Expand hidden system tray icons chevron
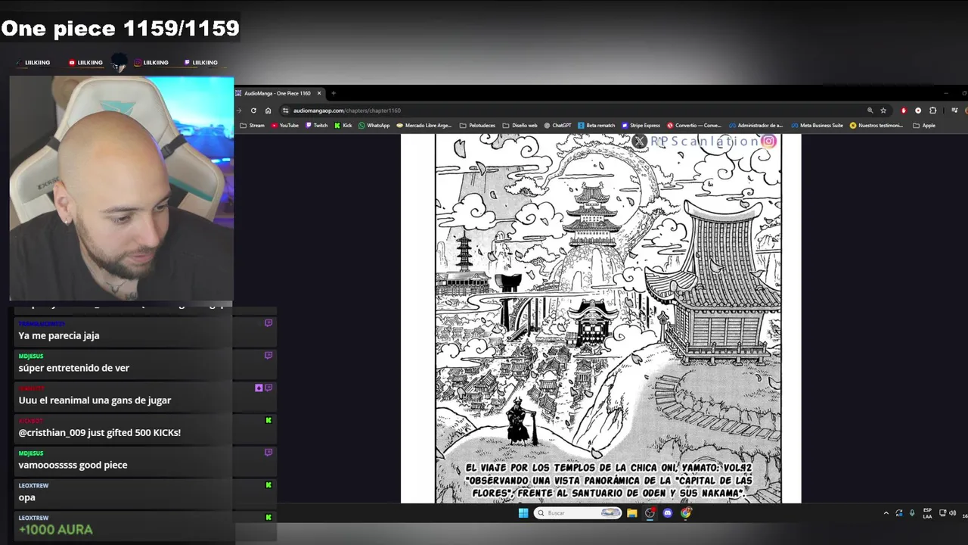 click(886, 512)
